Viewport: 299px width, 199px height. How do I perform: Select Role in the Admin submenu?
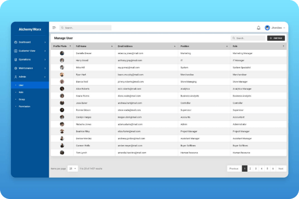click(21, 93)
